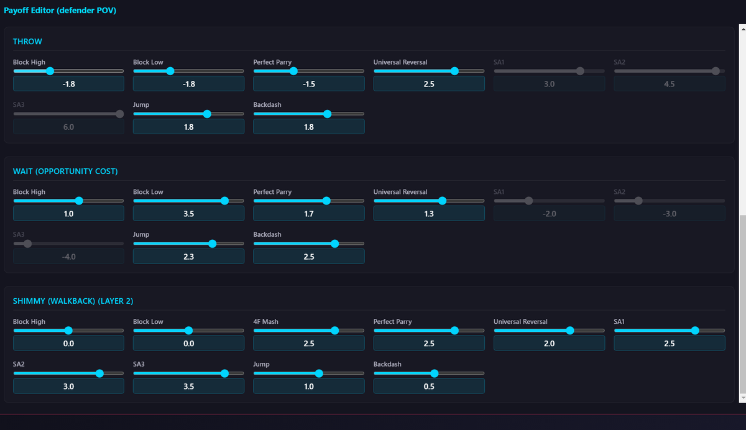This screenshot has width=746, height=430.
Task: Focus Throw Block Low value field -1.8
Action: coord(188,84)
